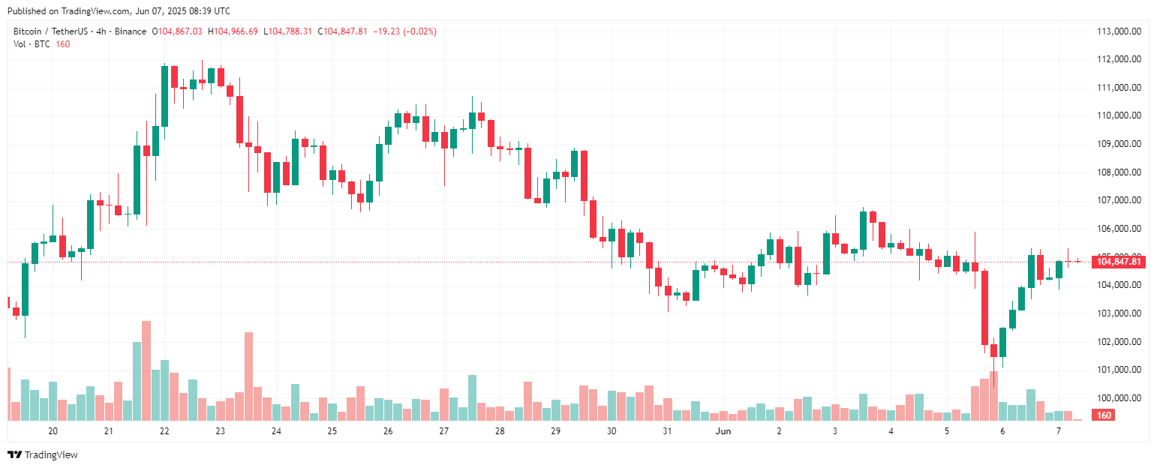Click date 27 on the time axis

click(444, 431)
